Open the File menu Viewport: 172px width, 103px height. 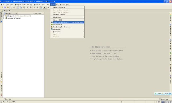[2, 5]
